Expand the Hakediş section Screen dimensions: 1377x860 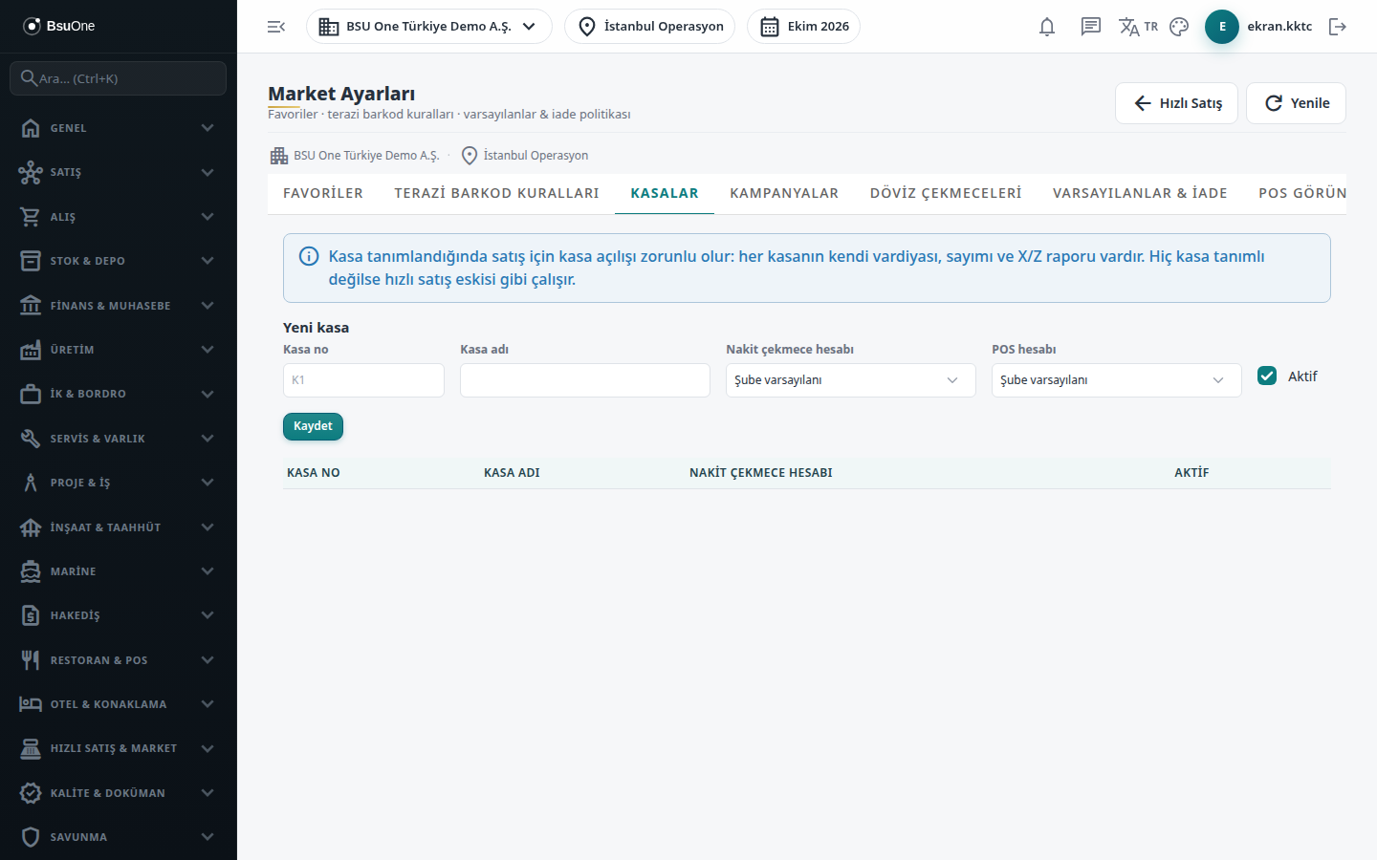(119, 615)
